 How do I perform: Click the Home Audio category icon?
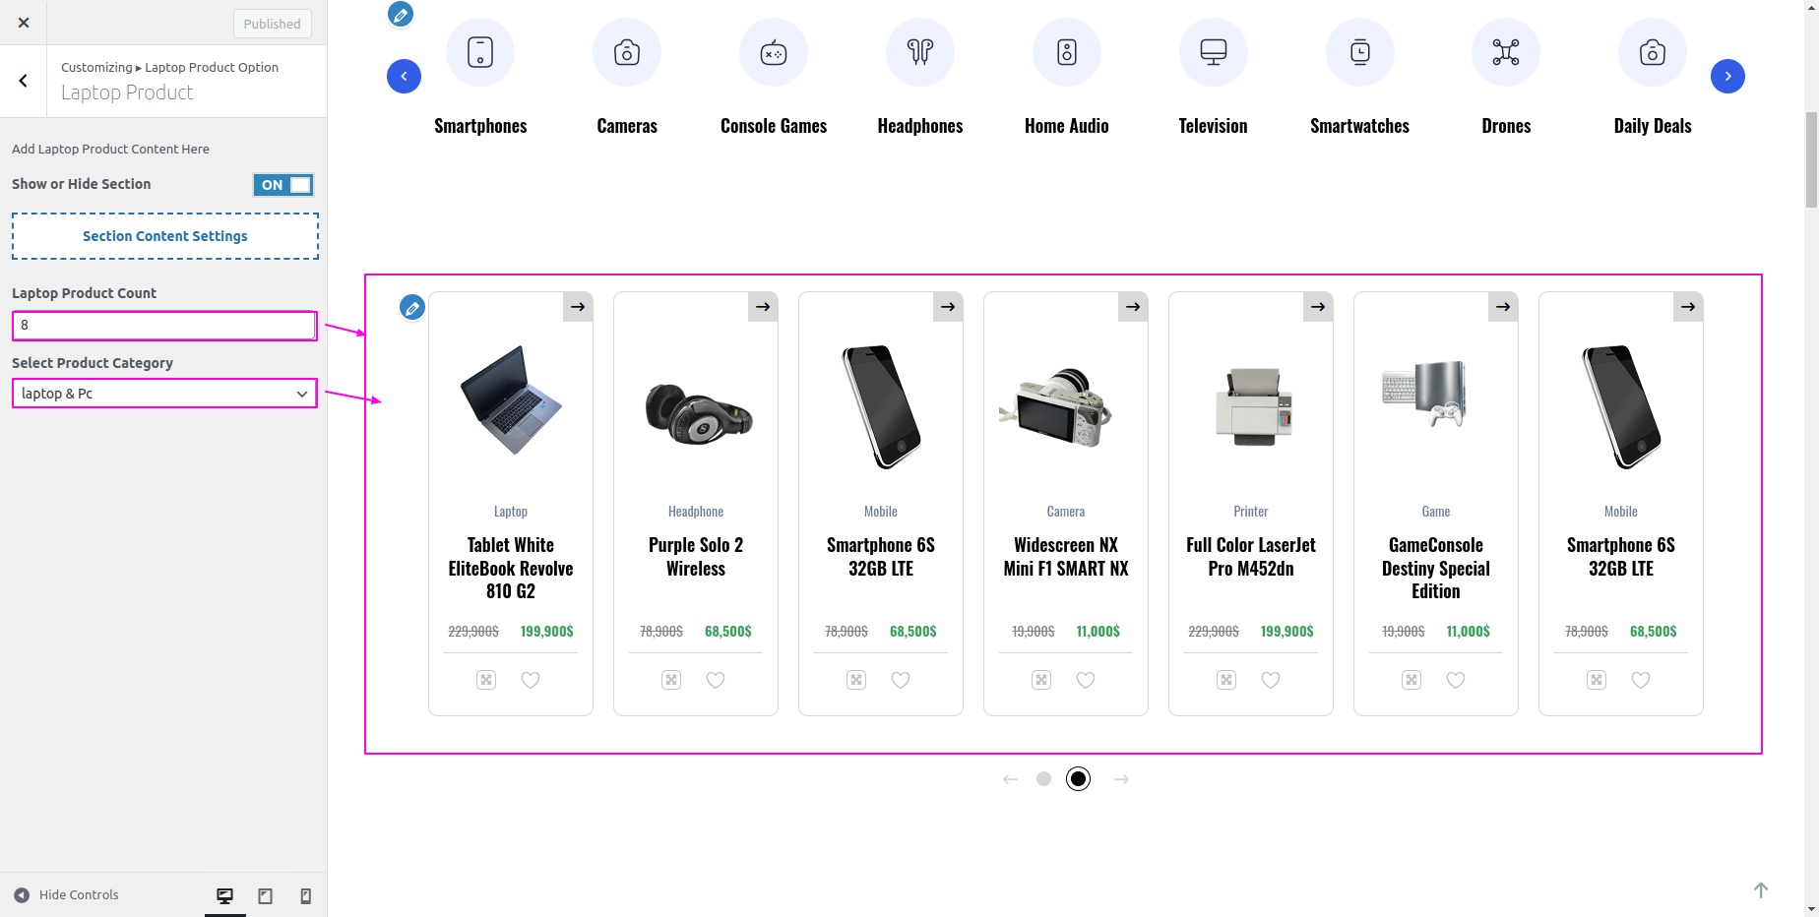click(x=1067, y=52)
